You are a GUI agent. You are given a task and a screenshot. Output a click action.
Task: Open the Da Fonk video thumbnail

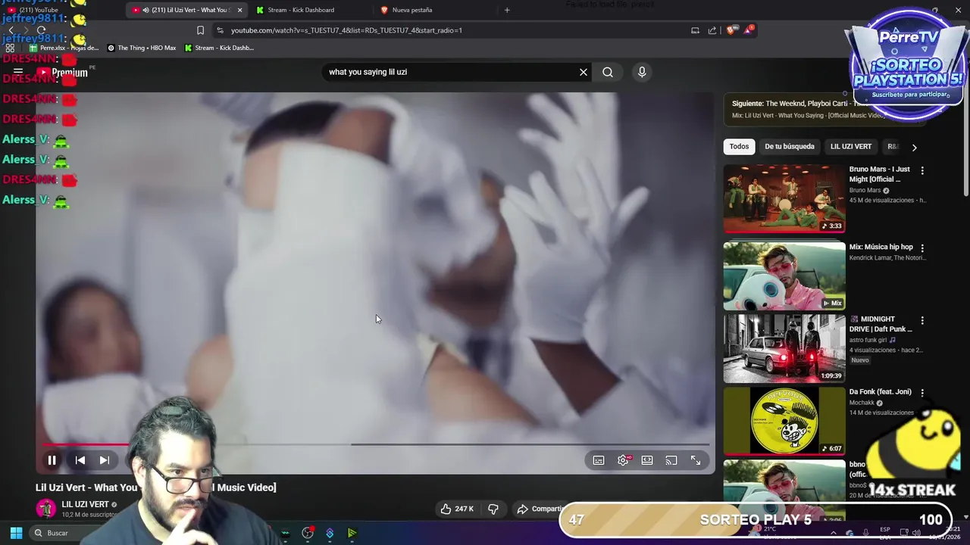[x=784, y=422]
